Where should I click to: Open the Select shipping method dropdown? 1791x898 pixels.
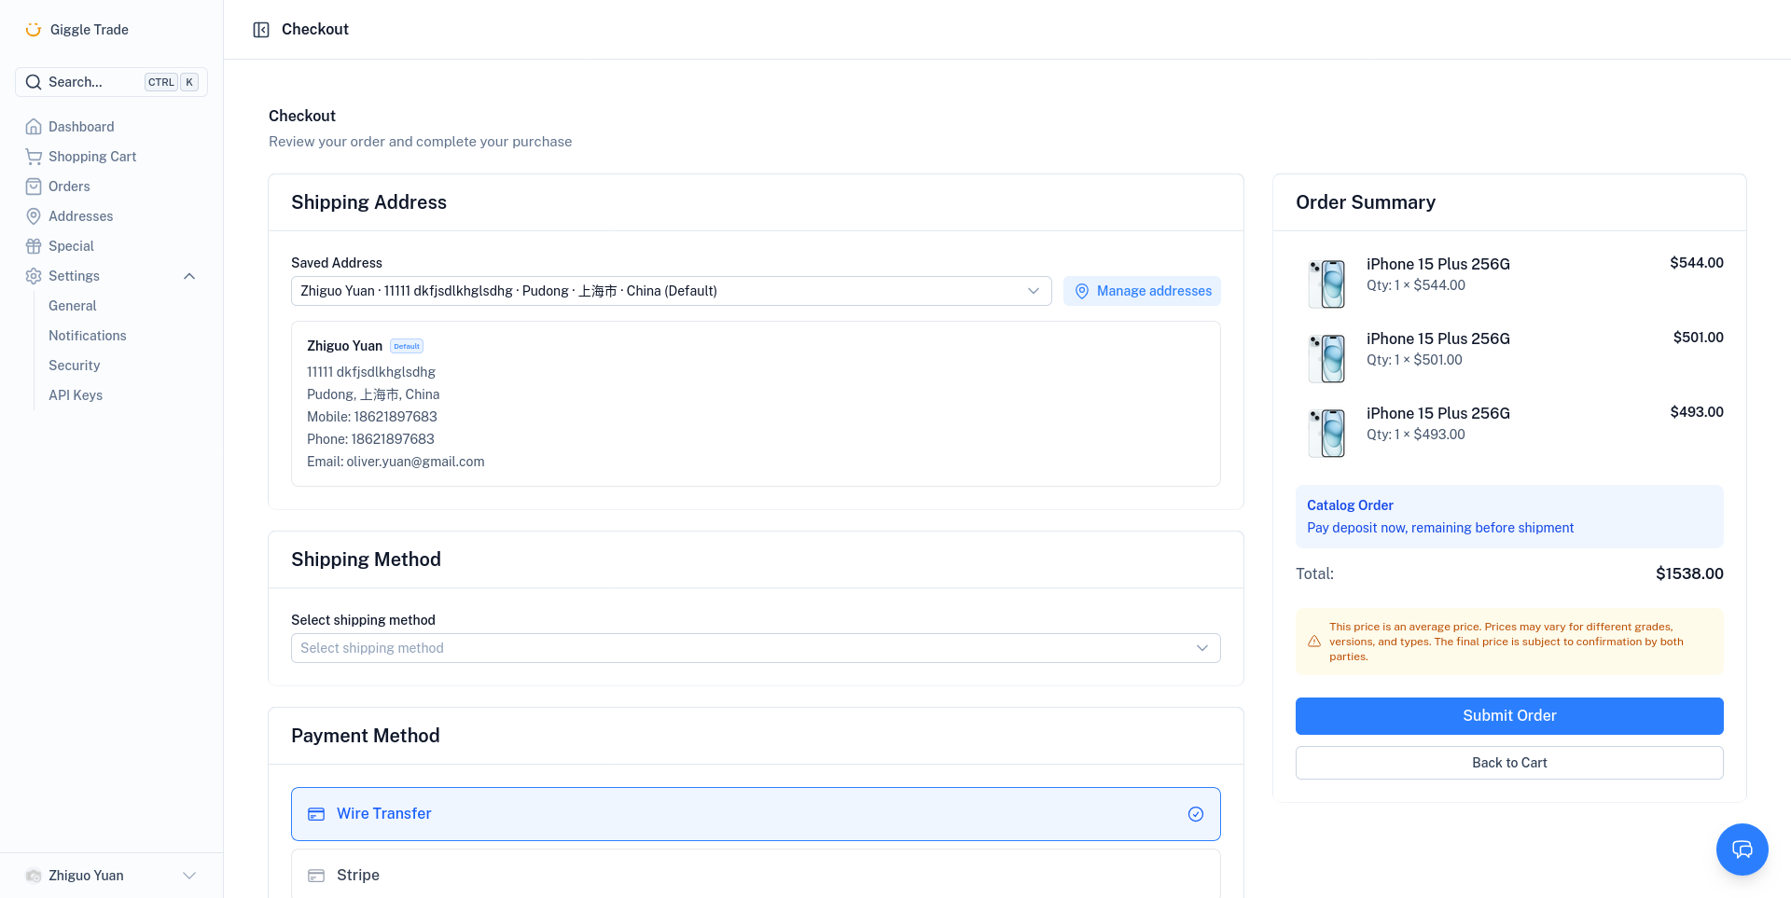[x=756, y=647]
